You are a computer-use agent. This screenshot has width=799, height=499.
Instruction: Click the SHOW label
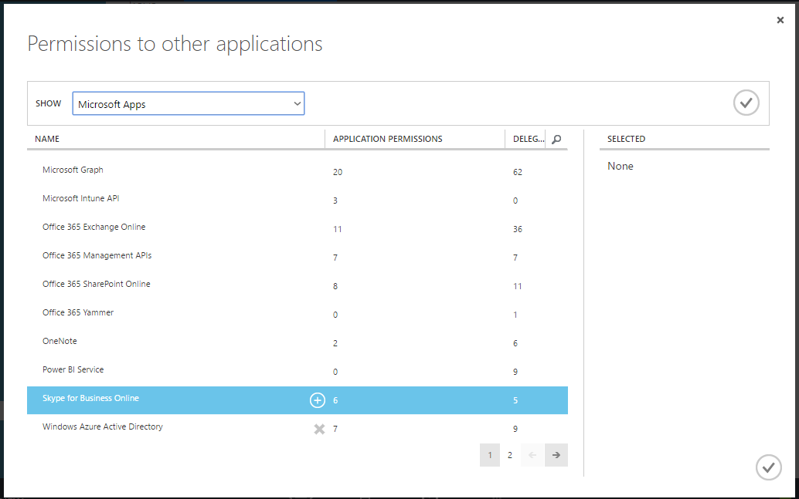tap(49, 103)
